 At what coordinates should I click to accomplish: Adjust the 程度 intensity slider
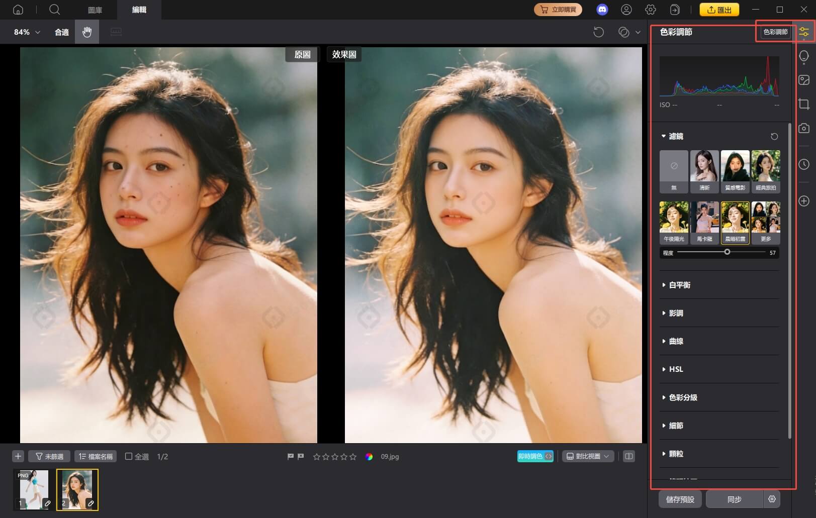click(721, 252)
